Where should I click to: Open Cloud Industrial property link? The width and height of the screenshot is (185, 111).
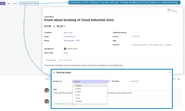(151, 45)
